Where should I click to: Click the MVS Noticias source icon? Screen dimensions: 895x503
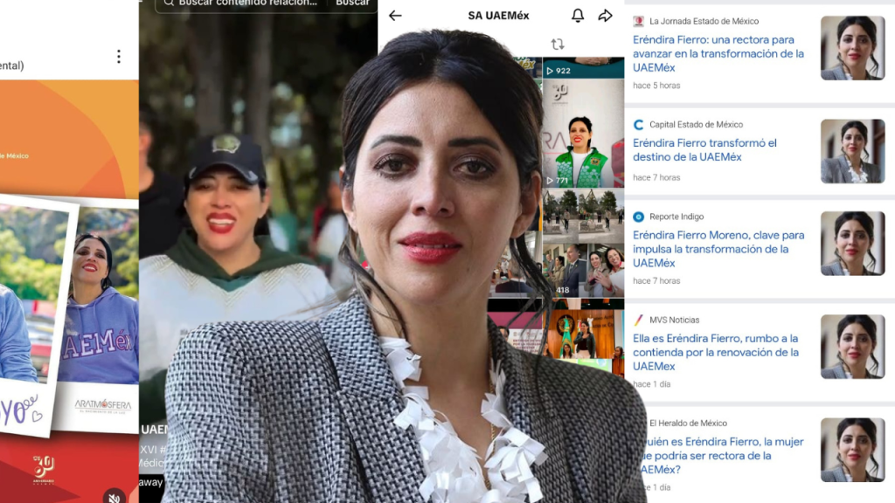pos(639,320)
